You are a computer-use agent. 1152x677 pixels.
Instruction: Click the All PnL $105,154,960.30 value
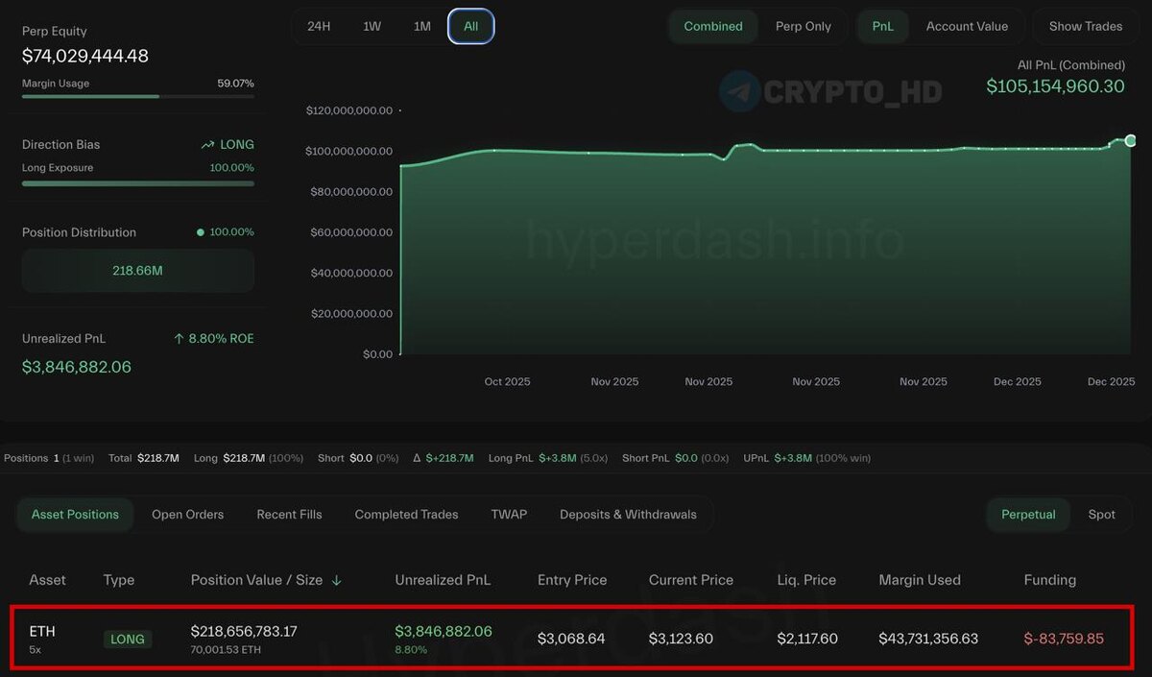tap(1056, 86)
